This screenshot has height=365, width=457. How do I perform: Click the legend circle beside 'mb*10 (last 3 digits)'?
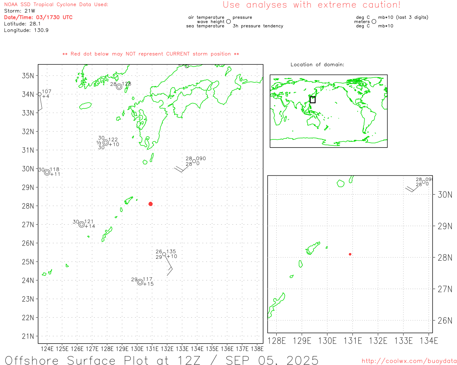pyautogui.click(x=374, y=21)
